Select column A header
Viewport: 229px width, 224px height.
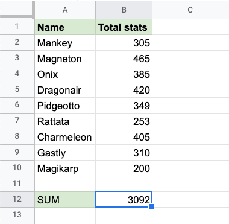point(65,10)
